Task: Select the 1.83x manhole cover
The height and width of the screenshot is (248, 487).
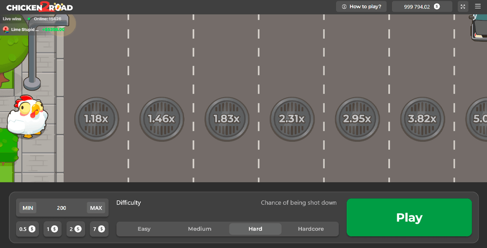Action: [227, 119]
